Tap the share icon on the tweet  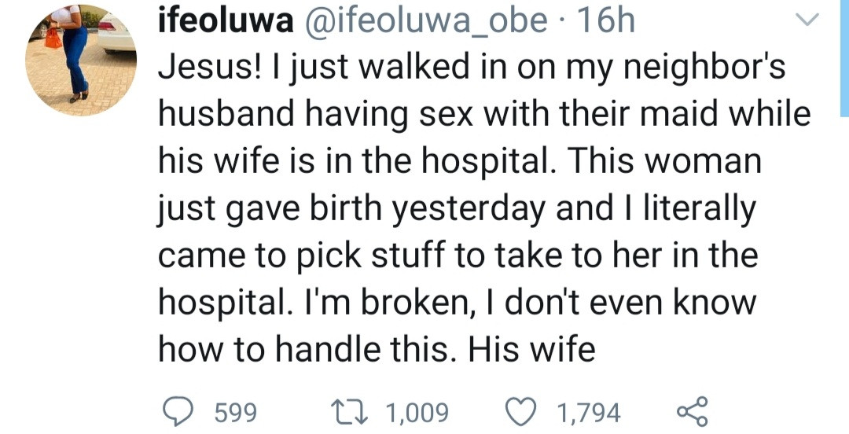(692, 412)
